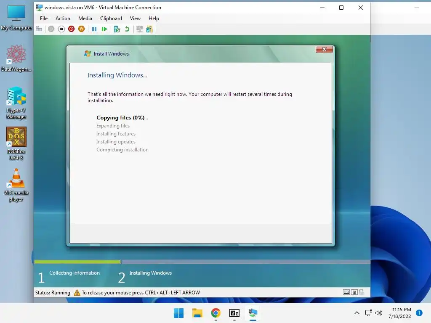Open the Clipboard menu
The width and height of the screenshot is (431, 323).
(x=111, y=19)
